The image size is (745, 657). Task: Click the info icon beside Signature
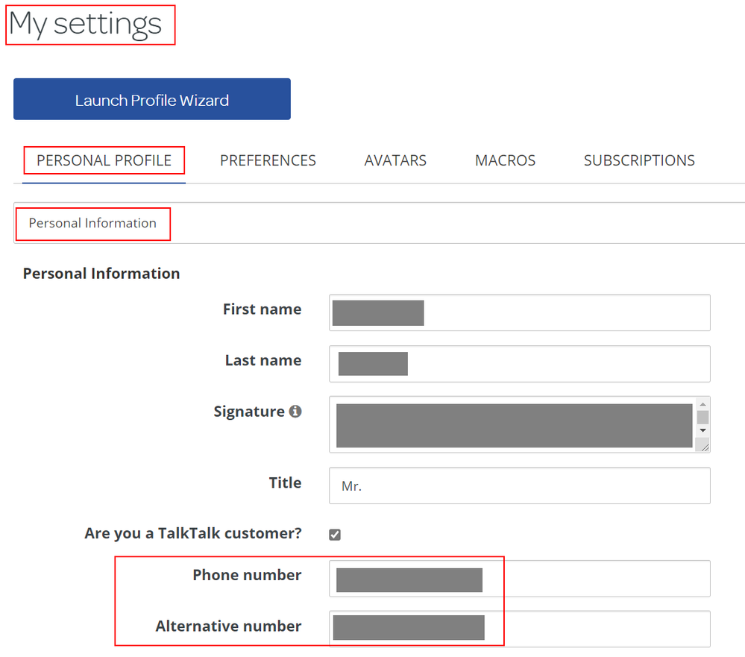(295, 411)
